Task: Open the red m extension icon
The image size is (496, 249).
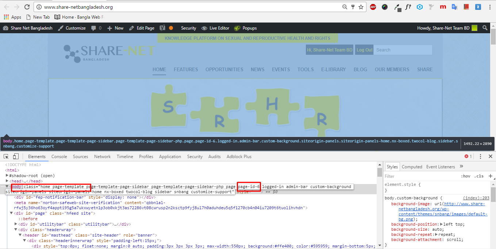Action: coord(443,7)
